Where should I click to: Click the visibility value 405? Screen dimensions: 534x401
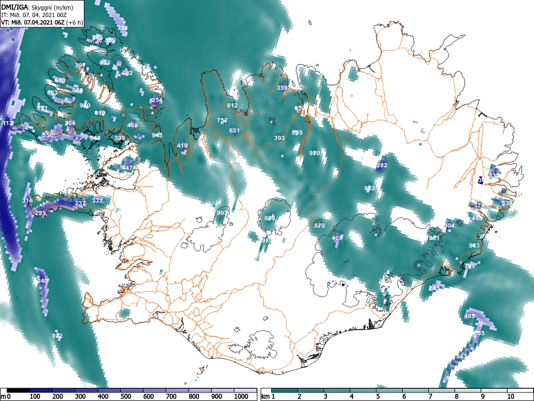pos(337,238)
